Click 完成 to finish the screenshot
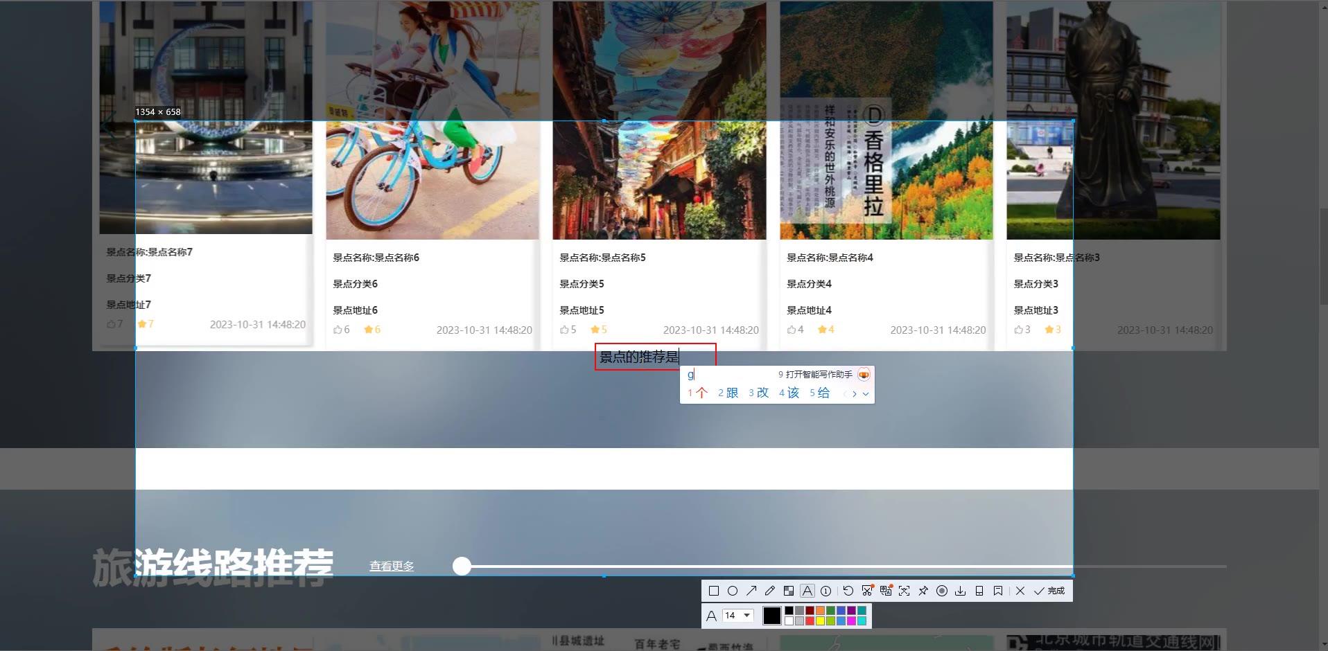Screen dimensions: 1328x651 (1049, 591)
